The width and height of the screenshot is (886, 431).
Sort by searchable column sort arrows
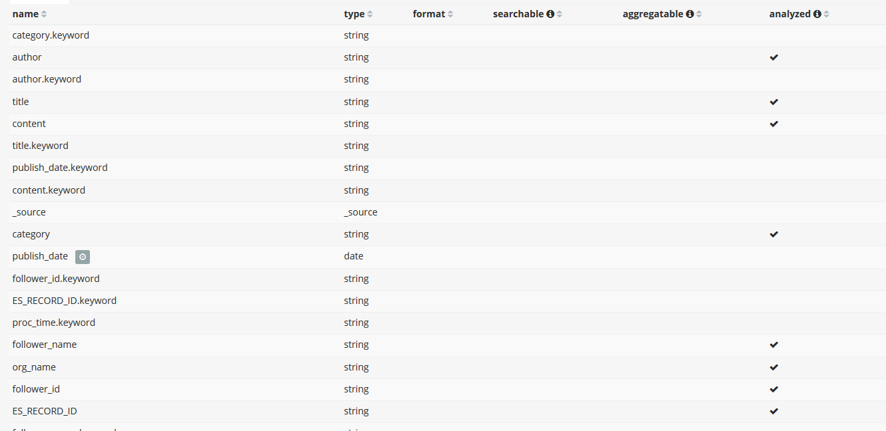coord(559,14)
